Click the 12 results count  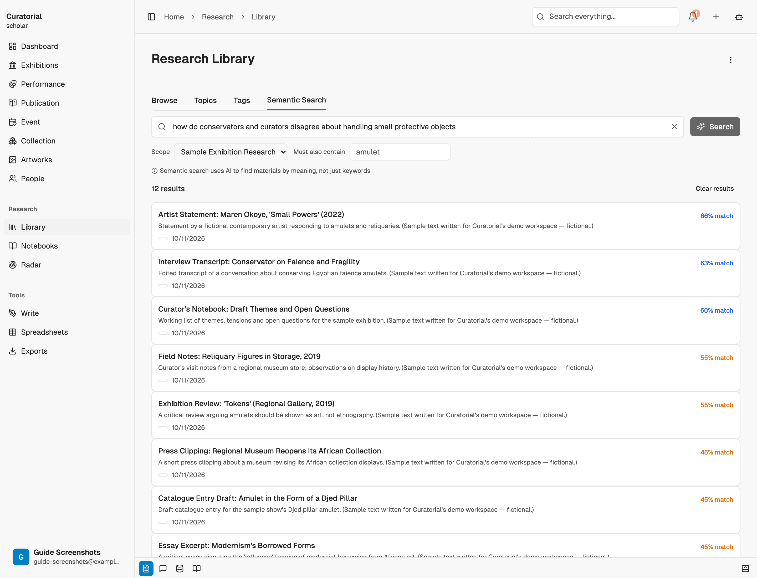[x=168, y=189]
